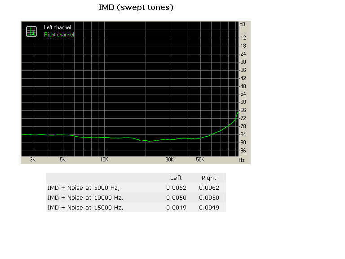Click the 10K frequency axis label
The width and height of the screenshot is (345, 259).
[104, 160]
